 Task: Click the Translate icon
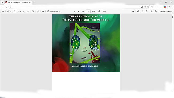(43, 11)
